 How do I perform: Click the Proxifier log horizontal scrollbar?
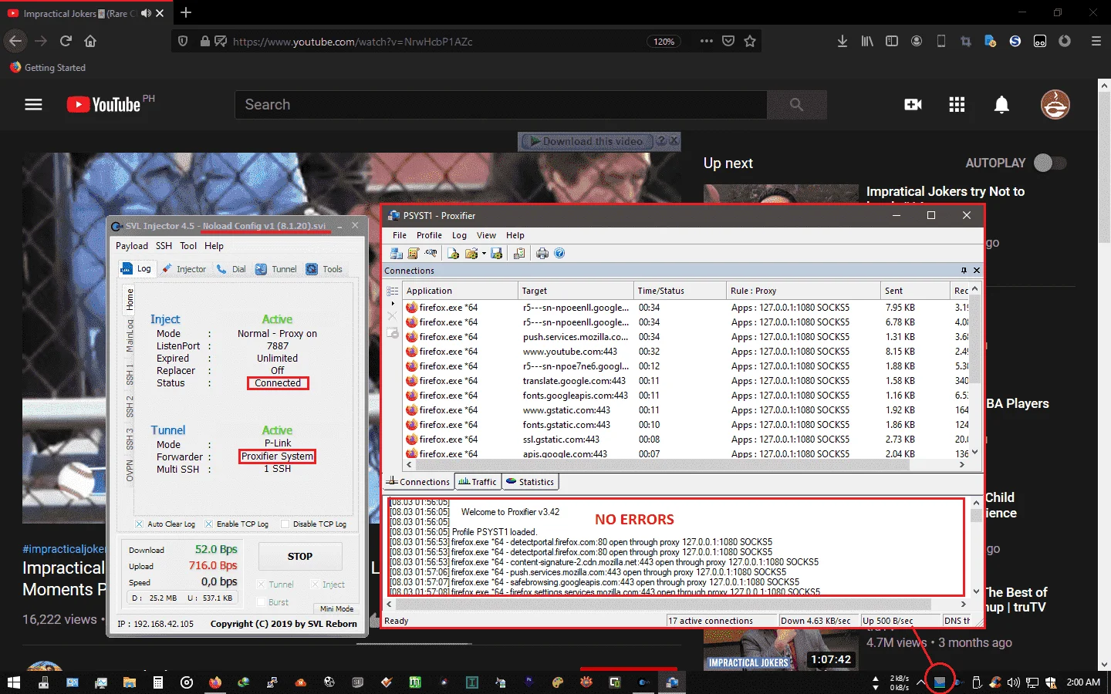(x=674, y=605)
